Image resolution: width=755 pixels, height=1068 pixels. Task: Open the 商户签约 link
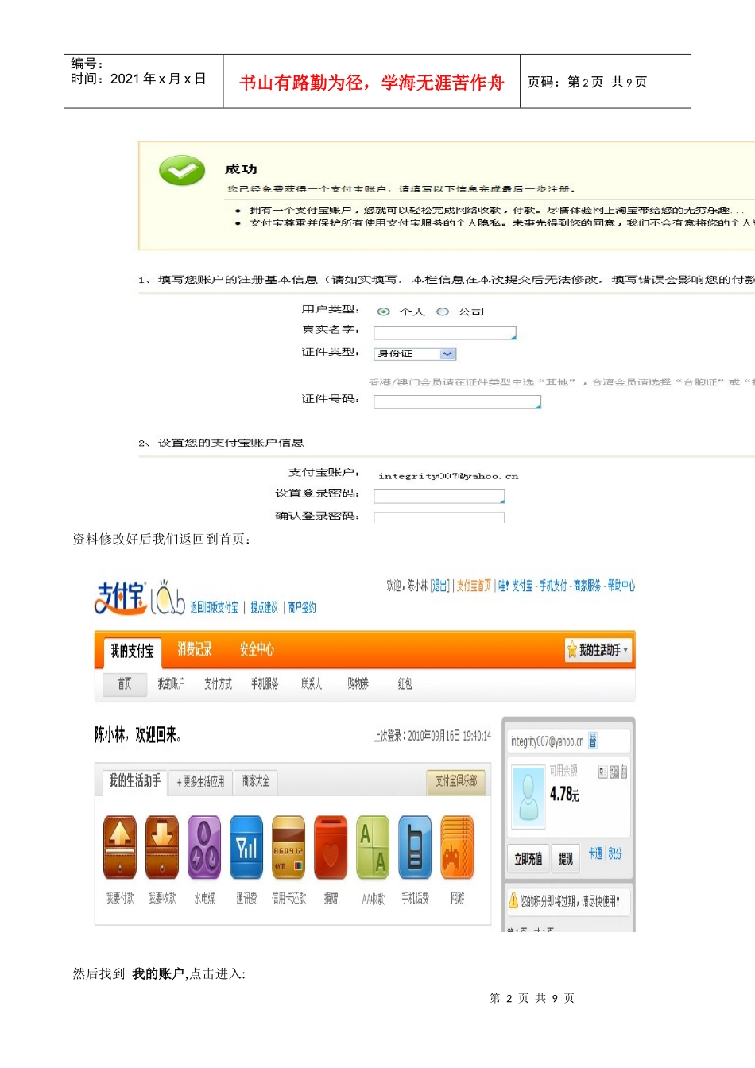tap(302, 608)
